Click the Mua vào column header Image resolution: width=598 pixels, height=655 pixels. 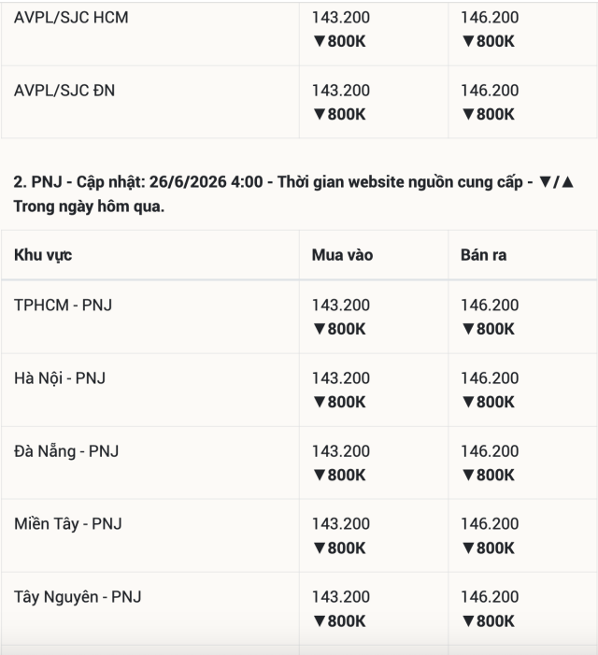(x=342, y=255)
